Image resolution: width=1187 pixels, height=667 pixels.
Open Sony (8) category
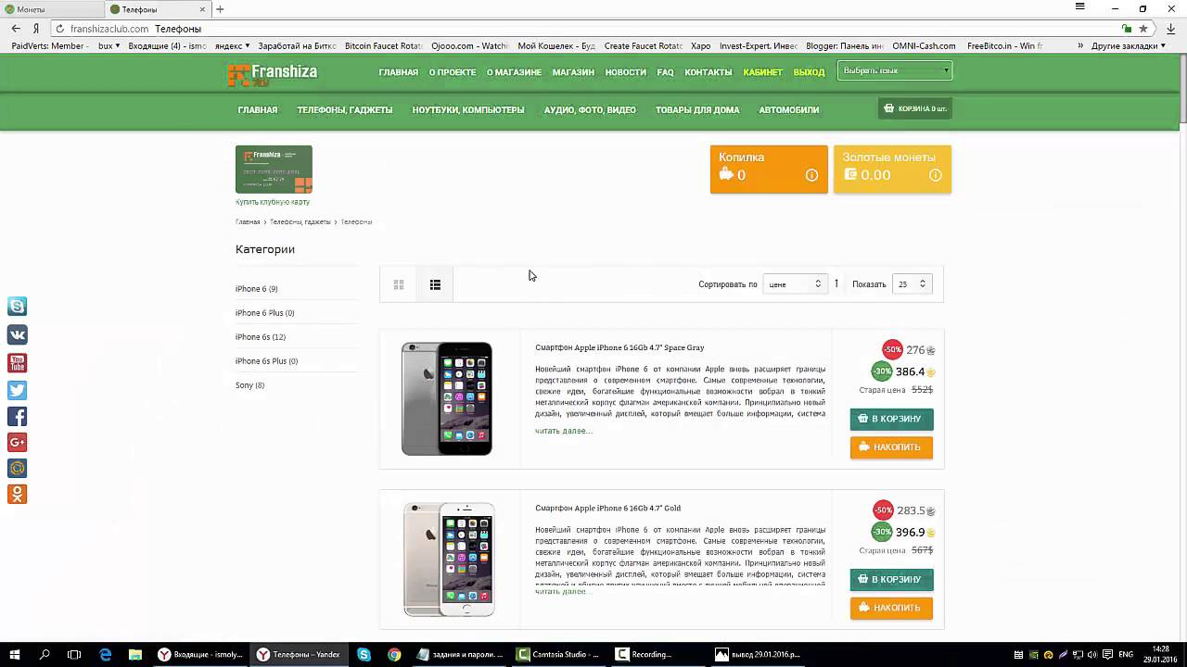[x=249, y=385]
